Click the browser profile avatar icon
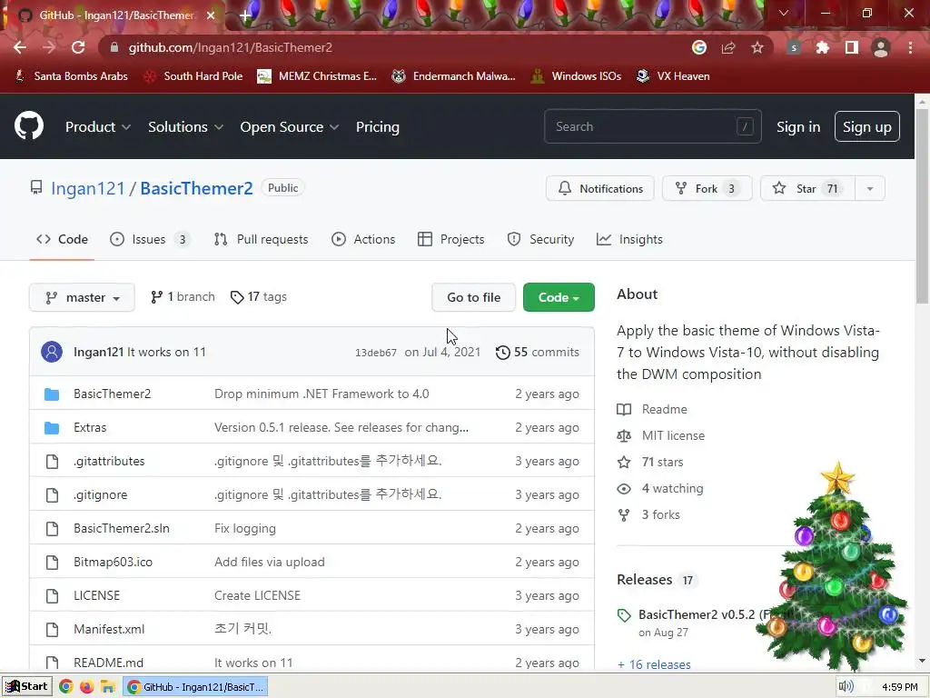The height and width of the screenshot is (698, 930). tap(881, 47)
